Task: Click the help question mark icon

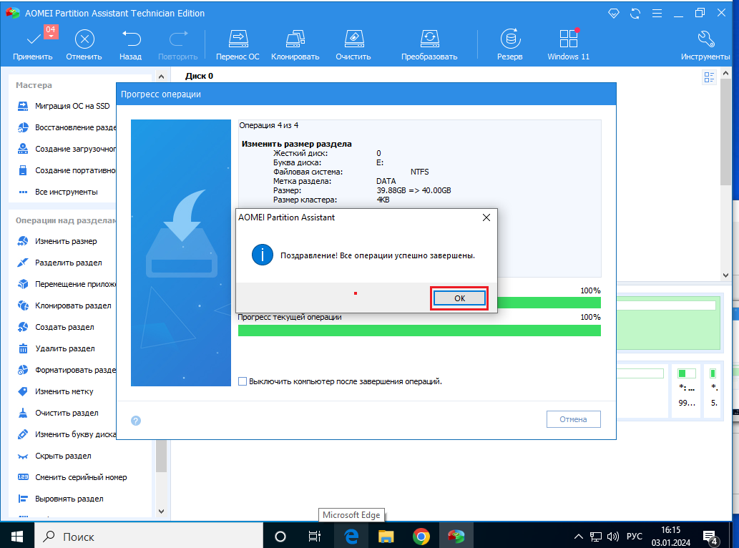Action: 136,421
